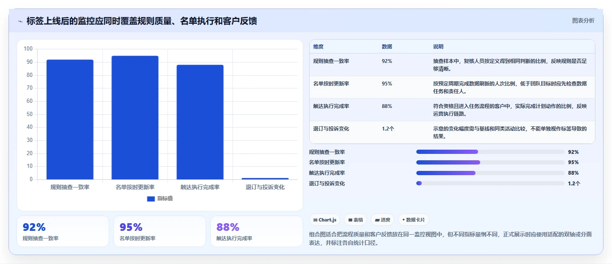
Task: Click the lightning icon beside the title
Action: (20, 21)
